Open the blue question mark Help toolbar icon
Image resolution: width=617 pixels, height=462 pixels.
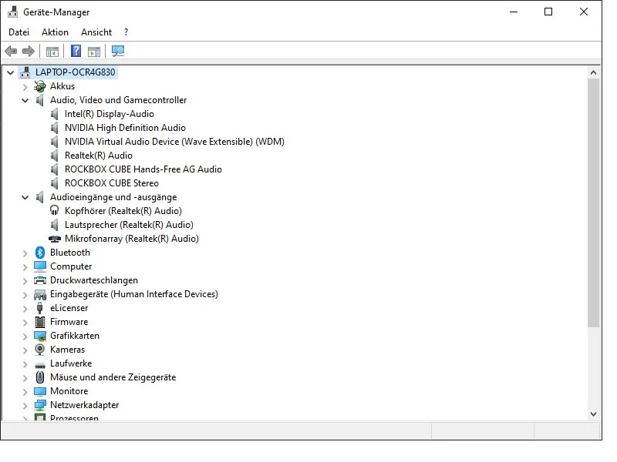(x=76, y=51)
